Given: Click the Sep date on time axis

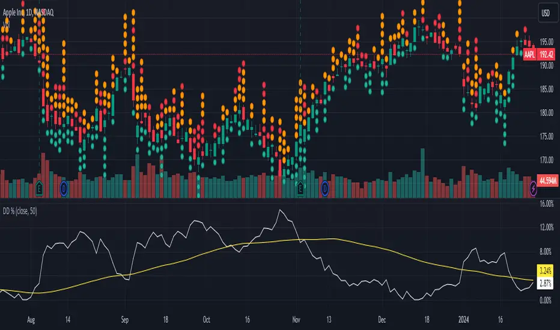Looking at the screenshot, I should coord(124,320).
